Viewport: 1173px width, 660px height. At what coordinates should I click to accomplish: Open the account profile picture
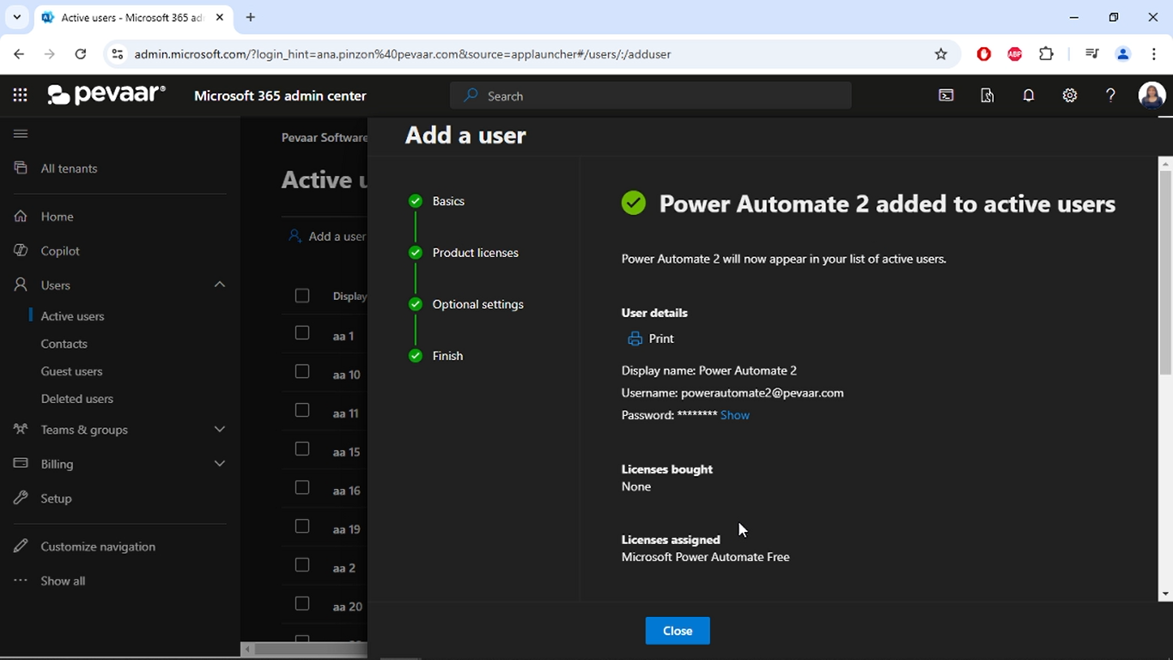(x=1152, y=95)
